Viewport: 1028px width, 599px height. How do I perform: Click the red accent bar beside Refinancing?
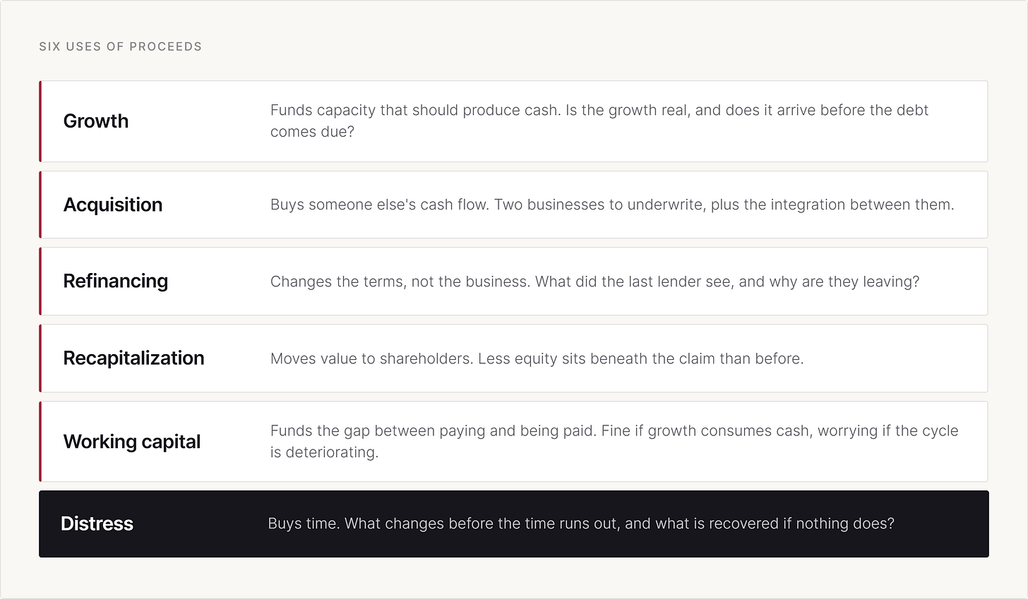click(40, 281)
